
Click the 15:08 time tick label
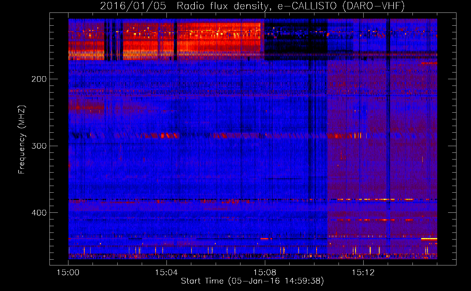click(265, 273)
